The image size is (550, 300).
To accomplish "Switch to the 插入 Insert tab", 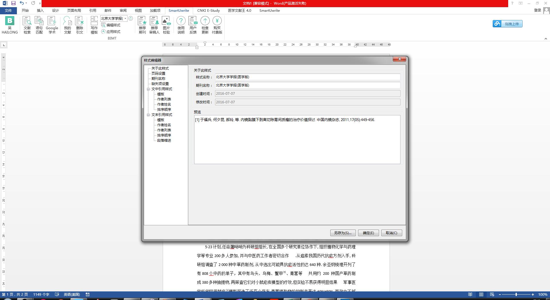I will 40,11.
